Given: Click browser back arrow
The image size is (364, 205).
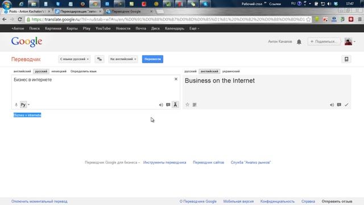Looking at the screenshot, I should [5, 19].
